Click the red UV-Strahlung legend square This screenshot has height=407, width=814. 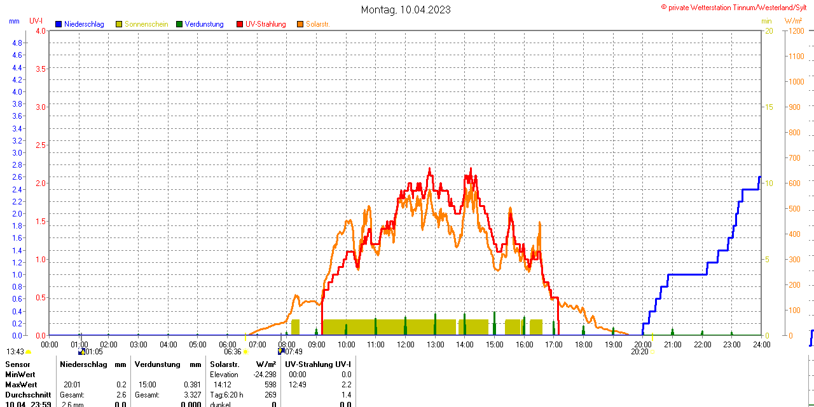(240, 24)
